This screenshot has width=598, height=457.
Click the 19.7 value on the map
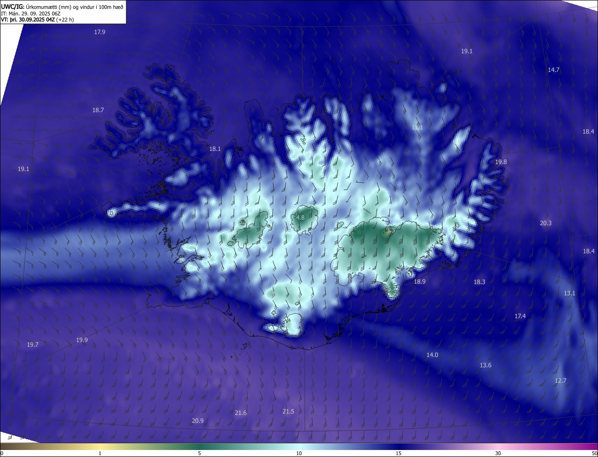pyautogui.click(x=33, y=345)
